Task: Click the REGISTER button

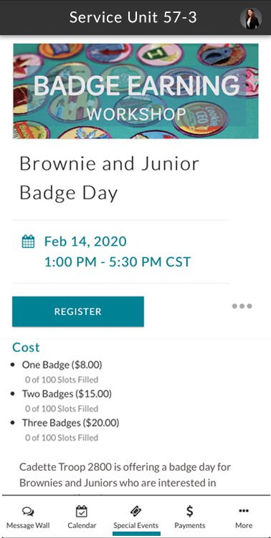Action: tap(78, 312)
